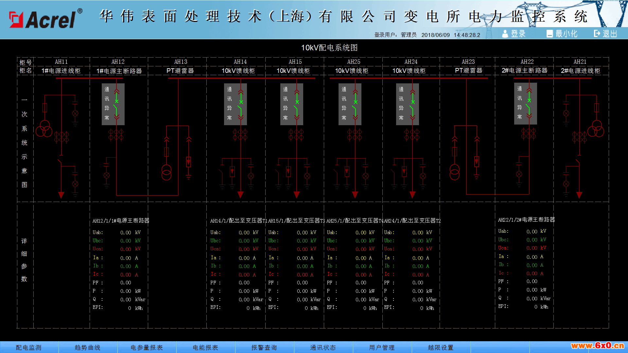Click the AH11 isolating switch symbol
The image size is (628, 353).
click(x=60, y=160)
